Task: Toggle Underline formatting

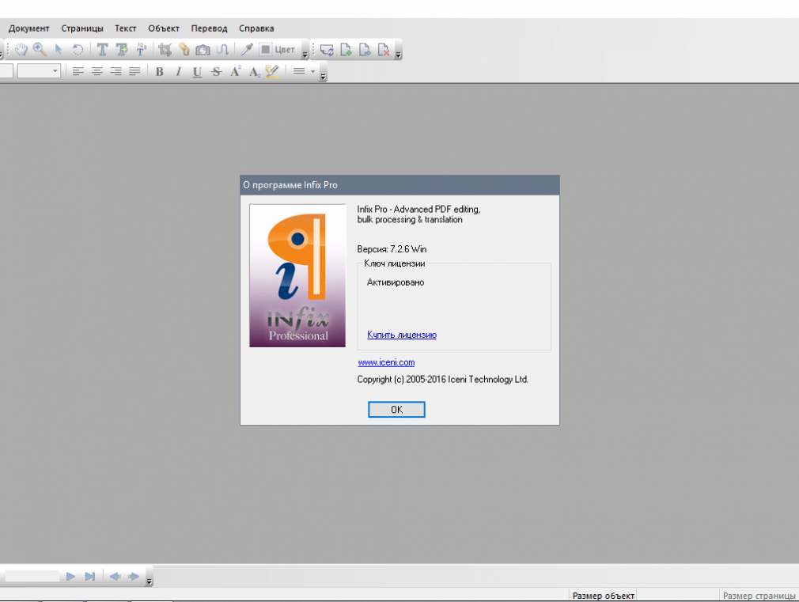Action: click(x=197, y=72)
